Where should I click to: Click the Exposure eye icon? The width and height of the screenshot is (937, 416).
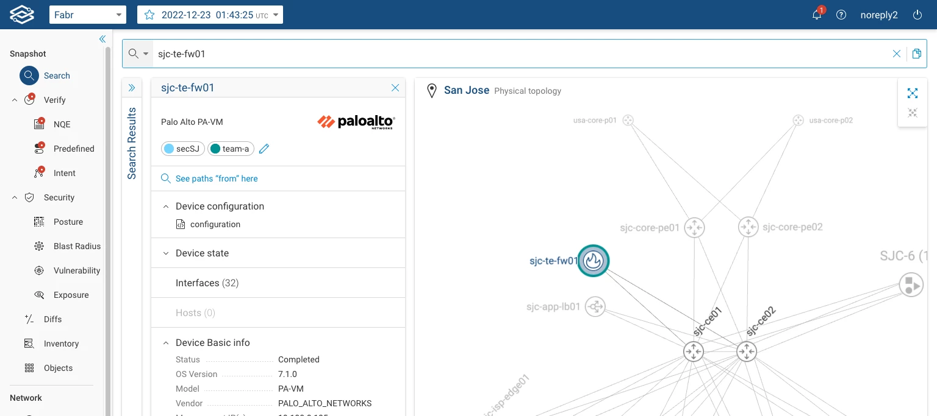tap(39, 295)
